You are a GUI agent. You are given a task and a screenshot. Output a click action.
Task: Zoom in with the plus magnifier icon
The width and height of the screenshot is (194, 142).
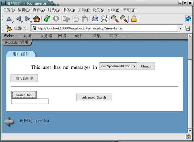click(114, 19)
